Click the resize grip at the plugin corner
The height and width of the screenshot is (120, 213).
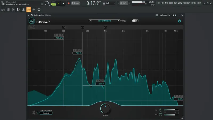pyautogui.click(x=182, y=117)
